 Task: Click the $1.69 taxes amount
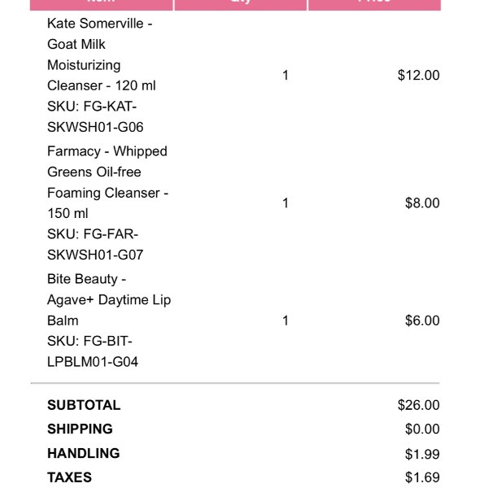coord(422,477)
